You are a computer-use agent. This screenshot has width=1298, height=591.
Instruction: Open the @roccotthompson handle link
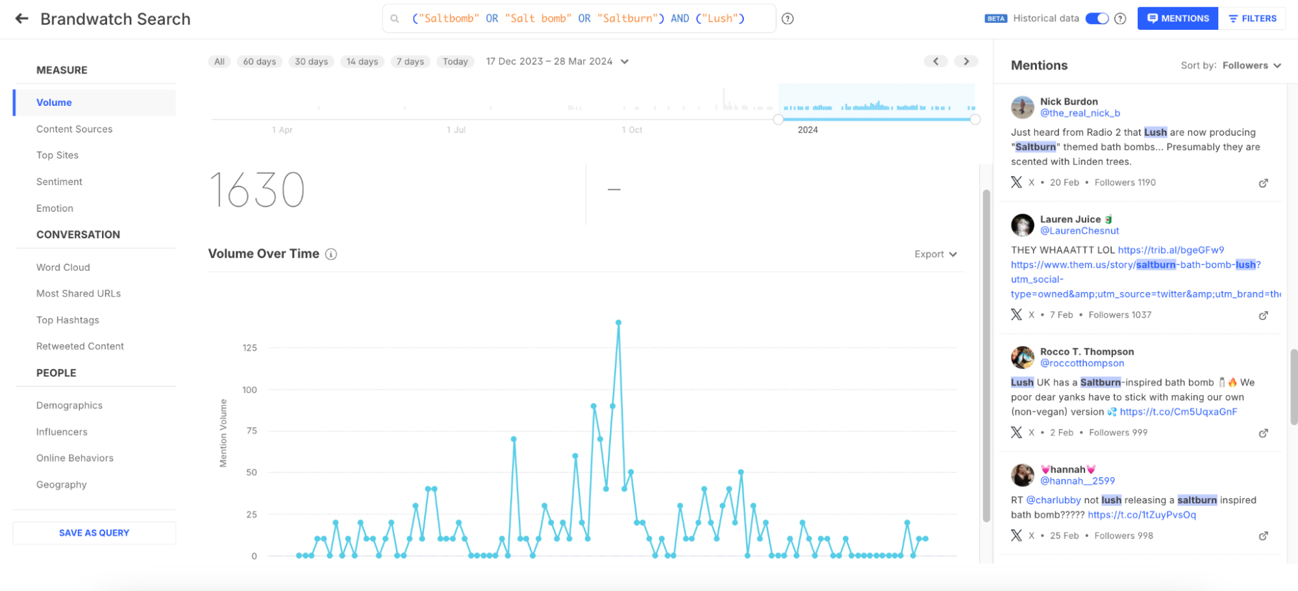(x=1082, y=363)
